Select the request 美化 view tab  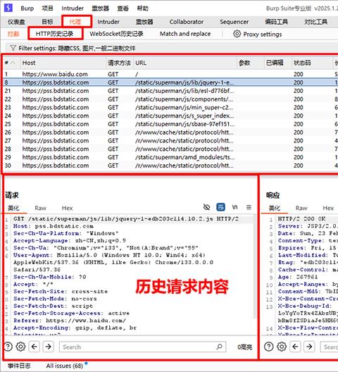point(13,209)
